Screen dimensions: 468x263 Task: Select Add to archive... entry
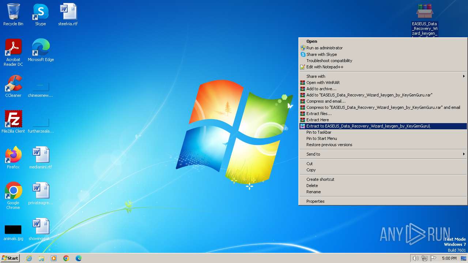[x=383, y=89]
